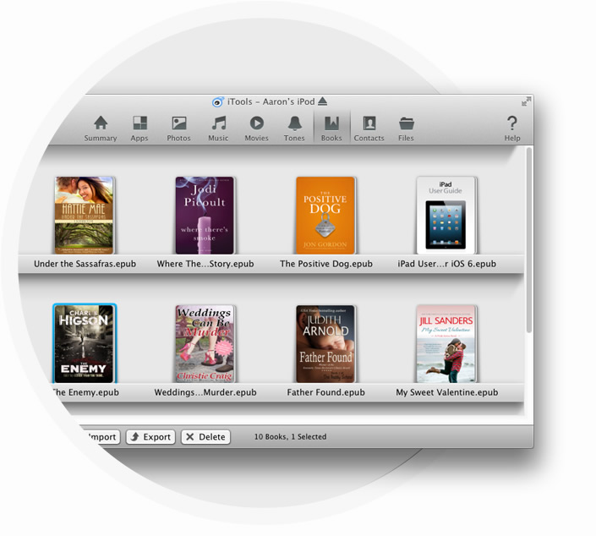This screenshot has width=596, height=536.
Task: Open the Summary section in toolbar
Action: pyautogui.click(x=101, y=128)
